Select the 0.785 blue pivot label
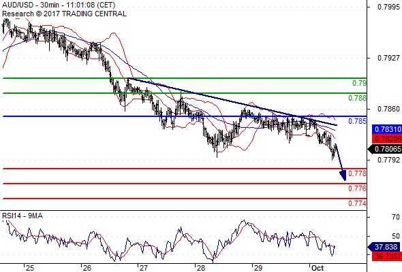402x272 pixels. tap(357, 121)
